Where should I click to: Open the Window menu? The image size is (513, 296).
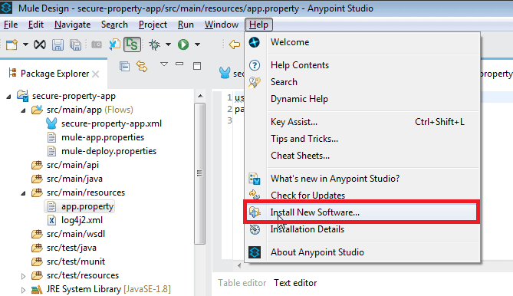tap(222, 25)
